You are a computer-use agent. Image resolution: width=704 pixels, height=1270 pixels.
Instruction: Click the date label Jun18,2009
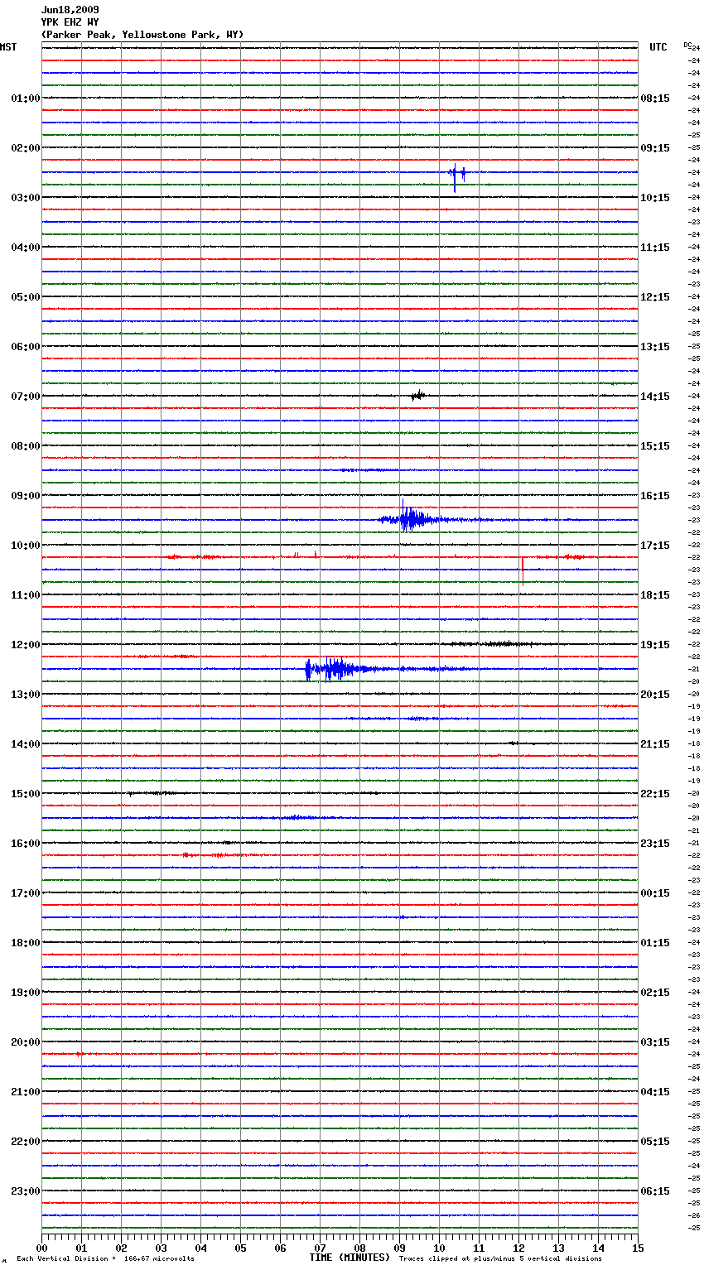[70, 10]
